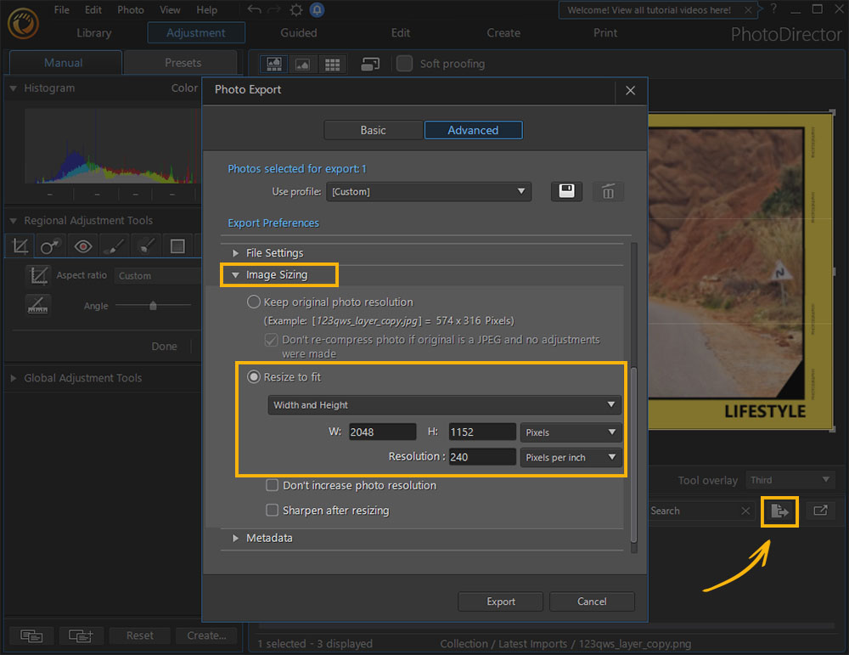Click the Export button

tap(500, 601)
